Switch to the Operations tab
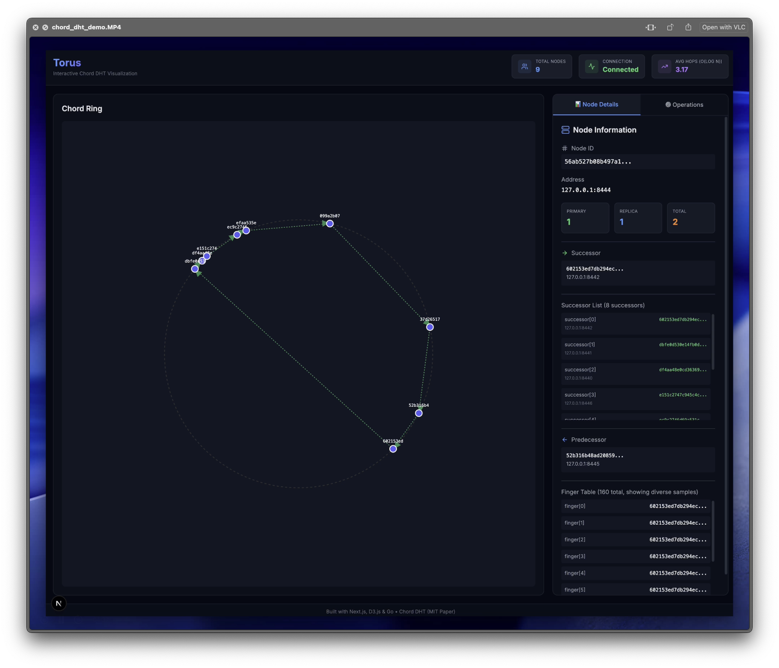Image resolution: width=779 pixels, height=668 pixels. [x=684, y=105]
